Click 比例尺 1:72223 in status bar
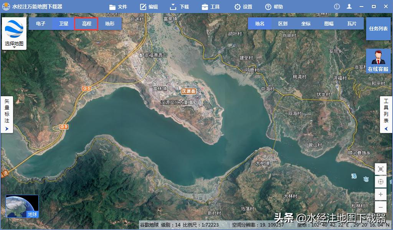 [x=201, y=225]
